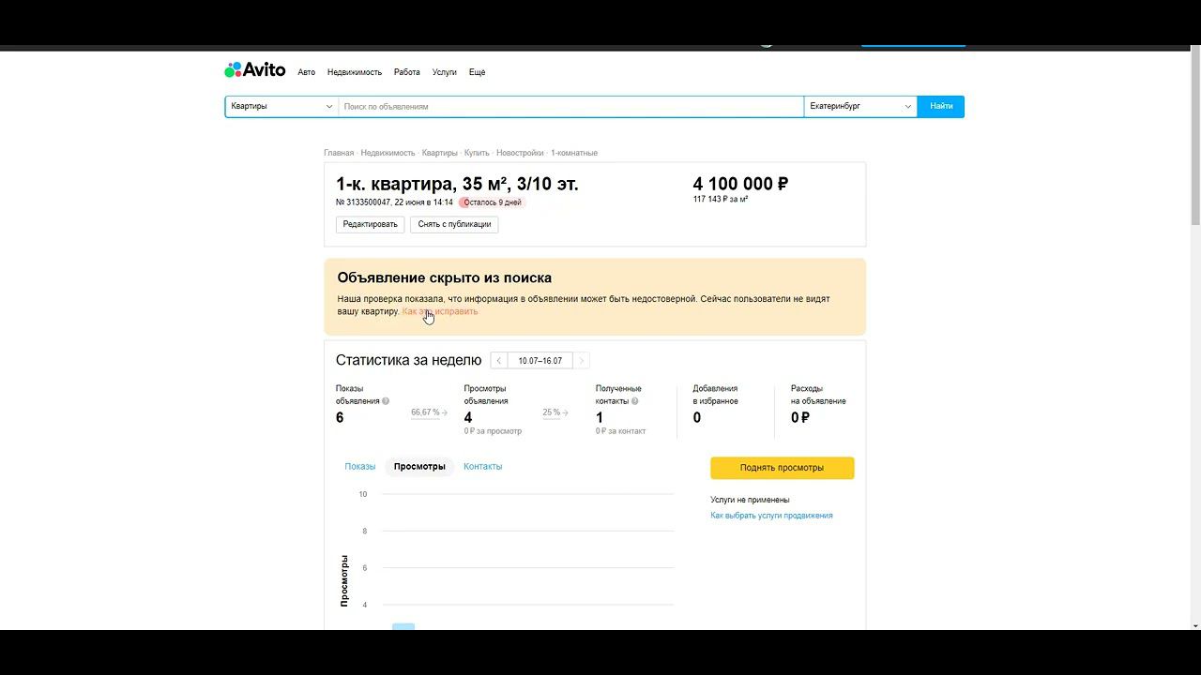Click the 117 143 ₽ за м² text
Image resolution: width=1201 pixels, height=675 pixels.
(721, 200)
